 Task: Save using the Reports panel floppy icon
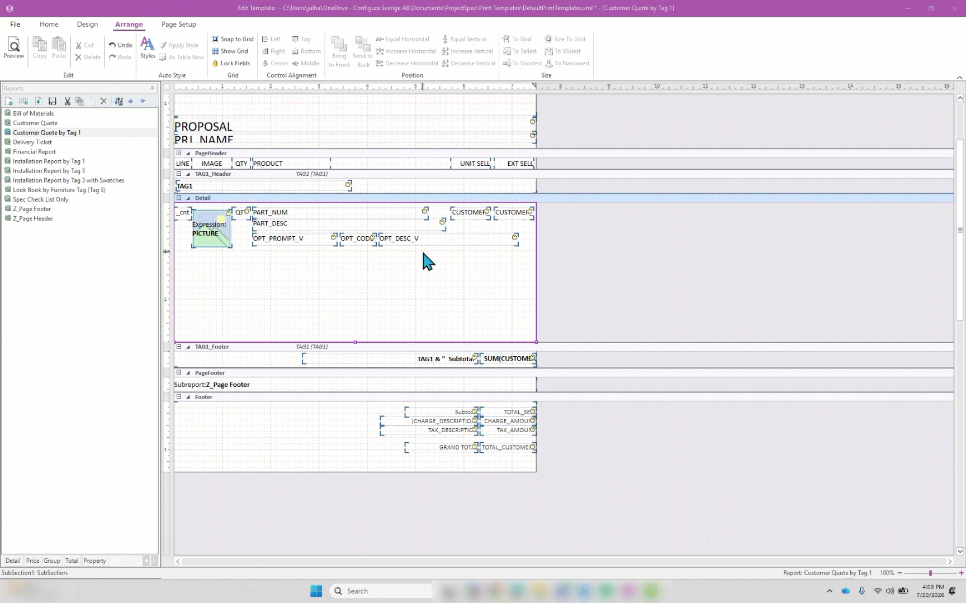click(53, 101)
